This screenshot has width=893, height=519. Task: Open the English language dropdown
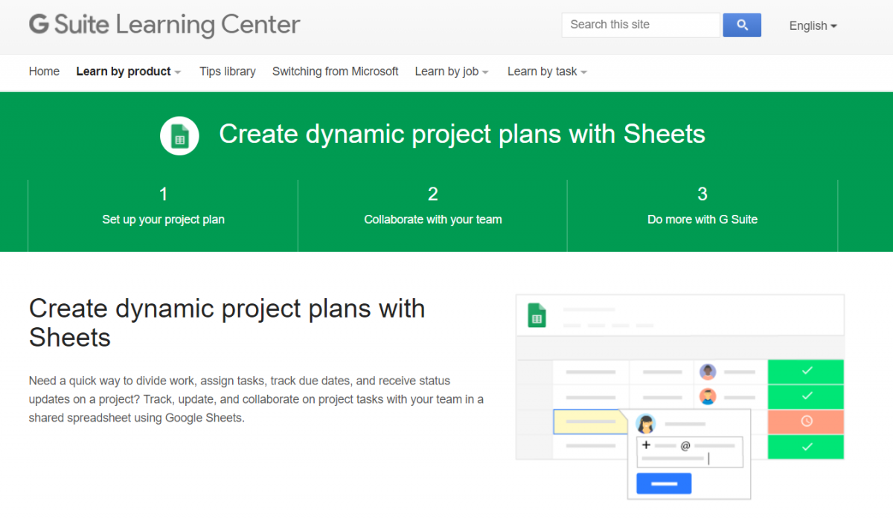tap(813, 25)
